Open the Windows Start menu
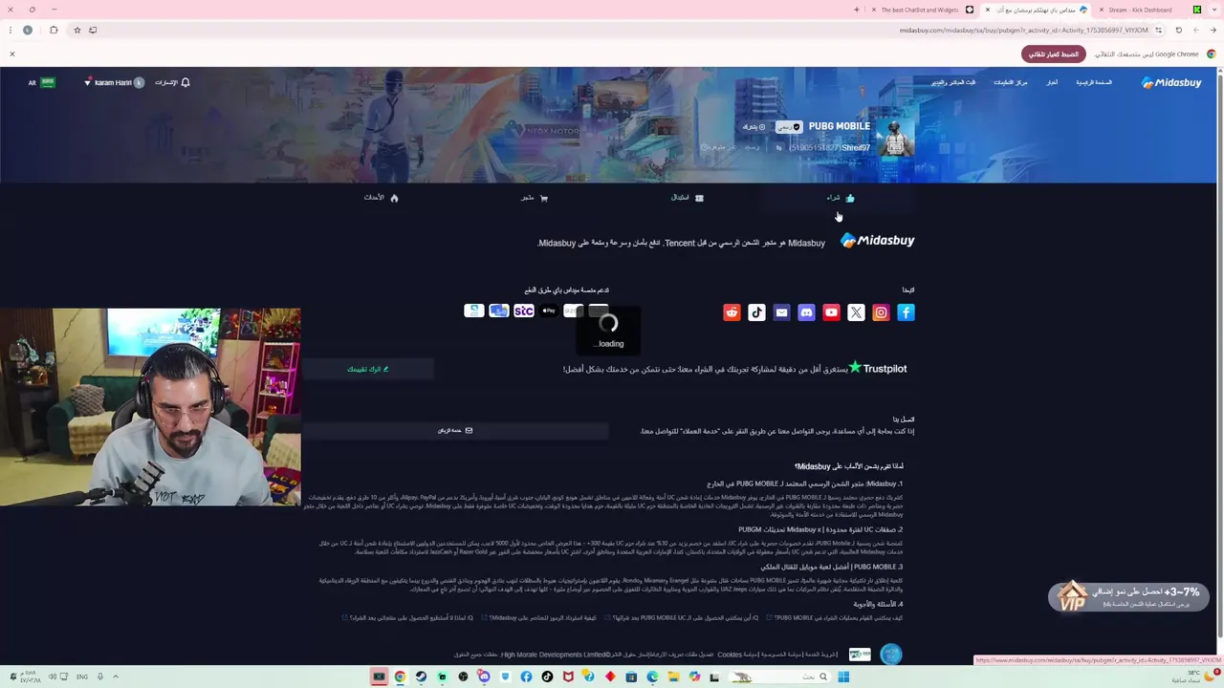The width and height of the screenshot is (1224, 688). (843, 677)
